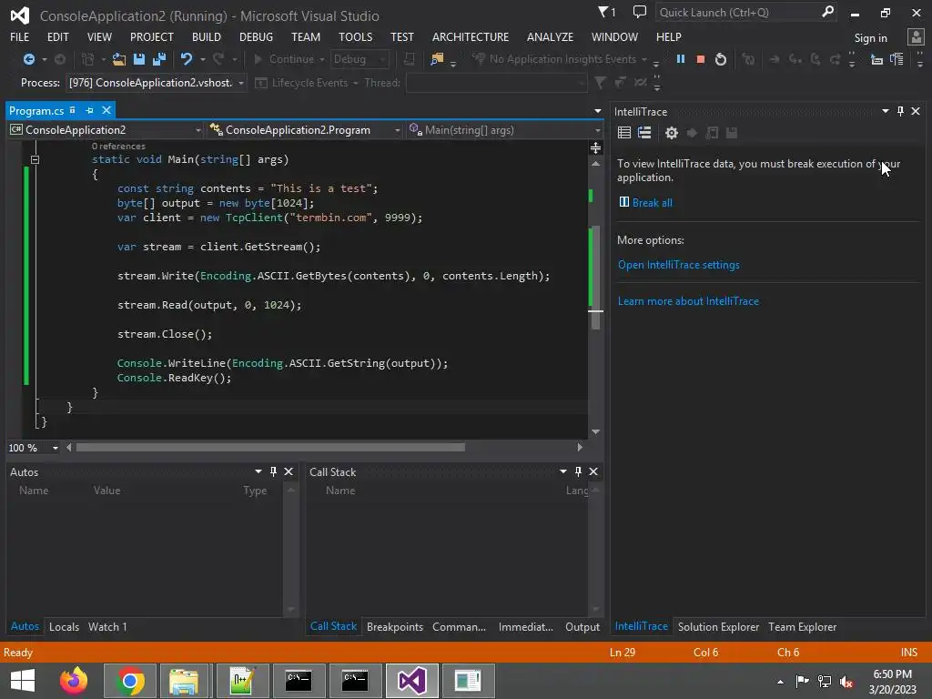
Task: Click the Quick Launch search field
Action: tap(738, 12)
